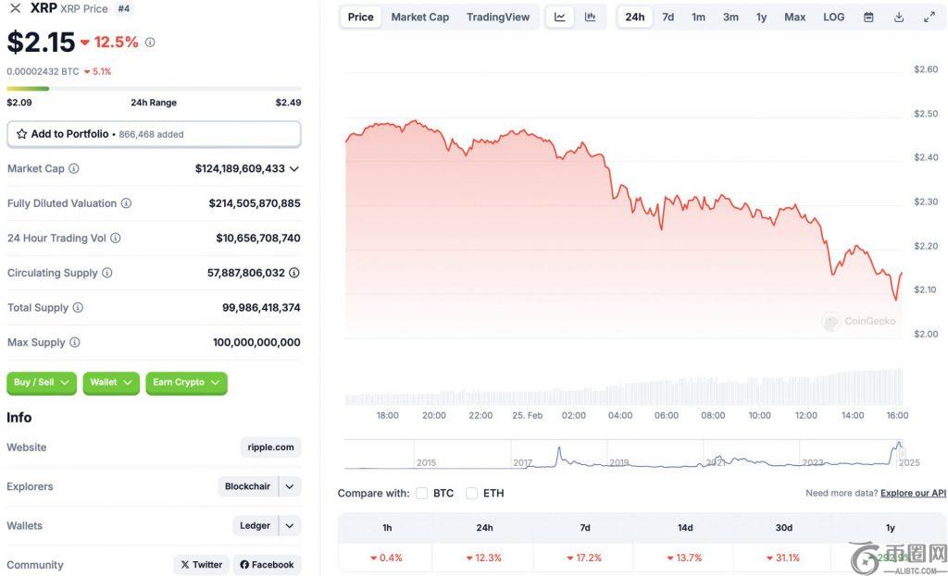Viewport: 948px width, 576px height.
Task: Expand the Market Cap value chevron
Action: 294,169
